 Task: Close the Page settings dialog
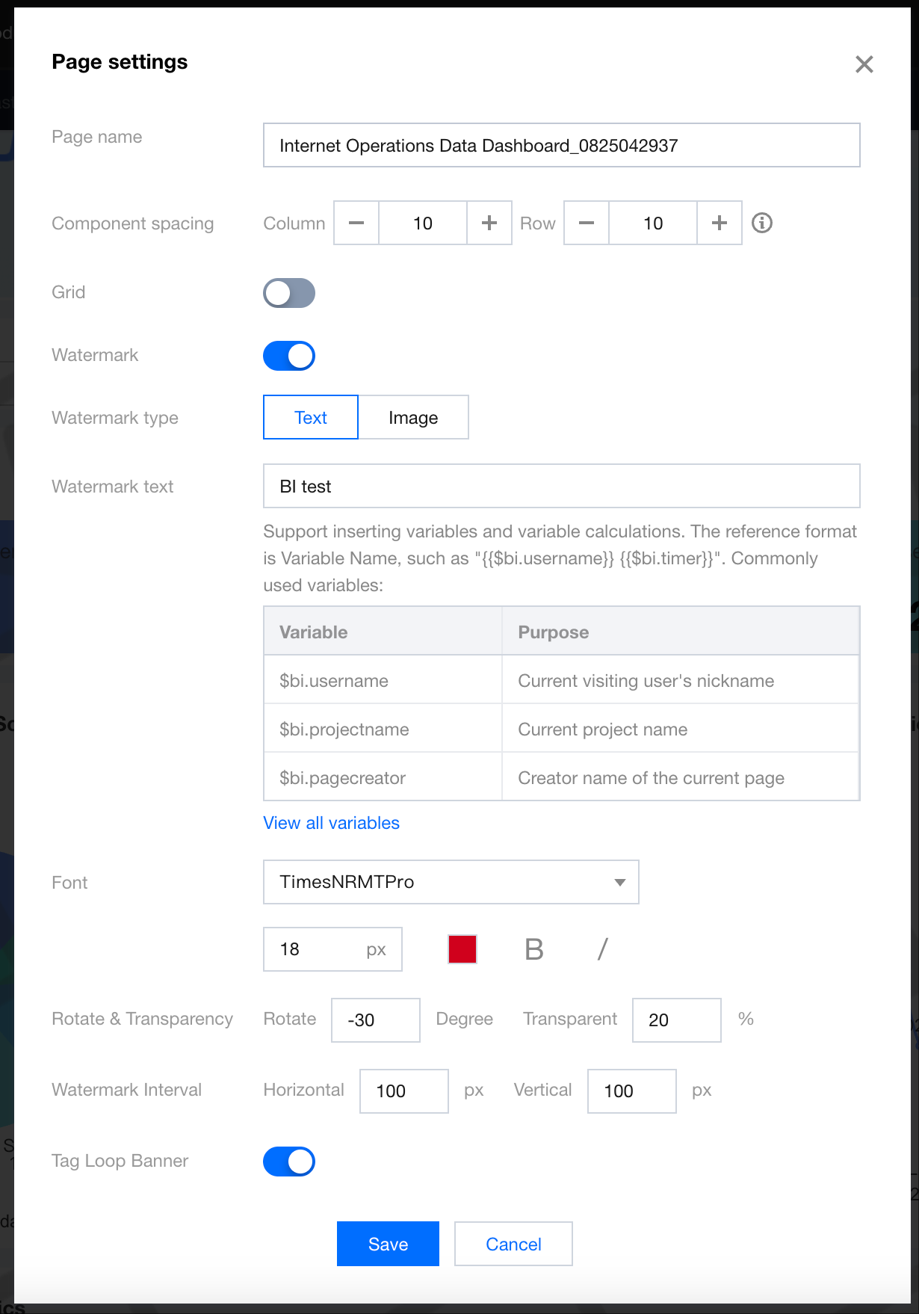coord(864,64)
